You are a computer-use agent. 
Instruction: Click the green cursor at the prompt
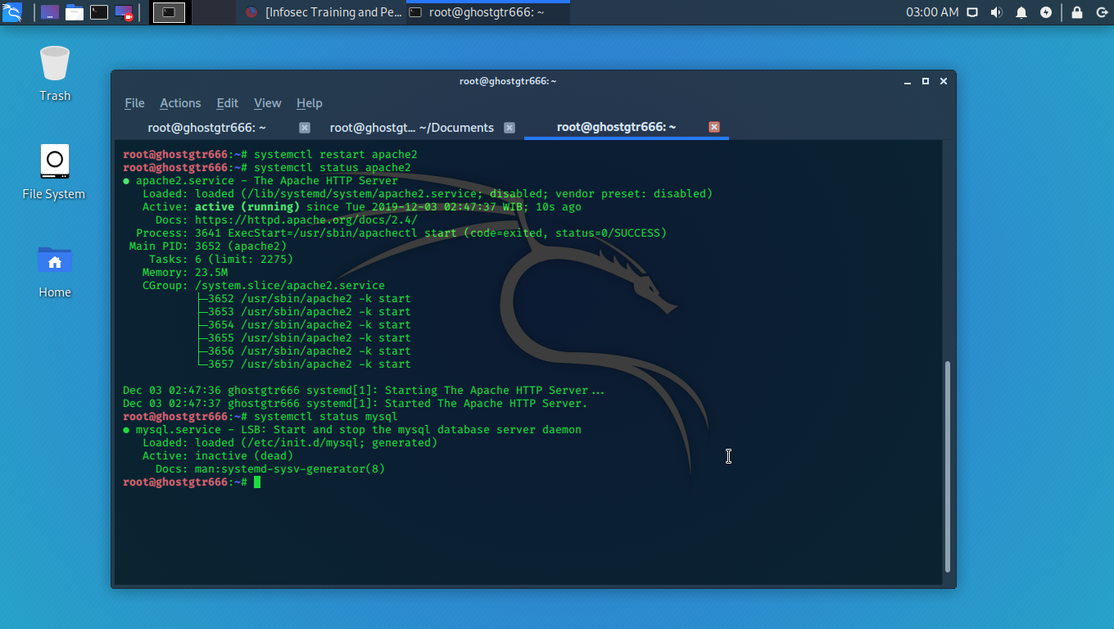pos(257,482)
